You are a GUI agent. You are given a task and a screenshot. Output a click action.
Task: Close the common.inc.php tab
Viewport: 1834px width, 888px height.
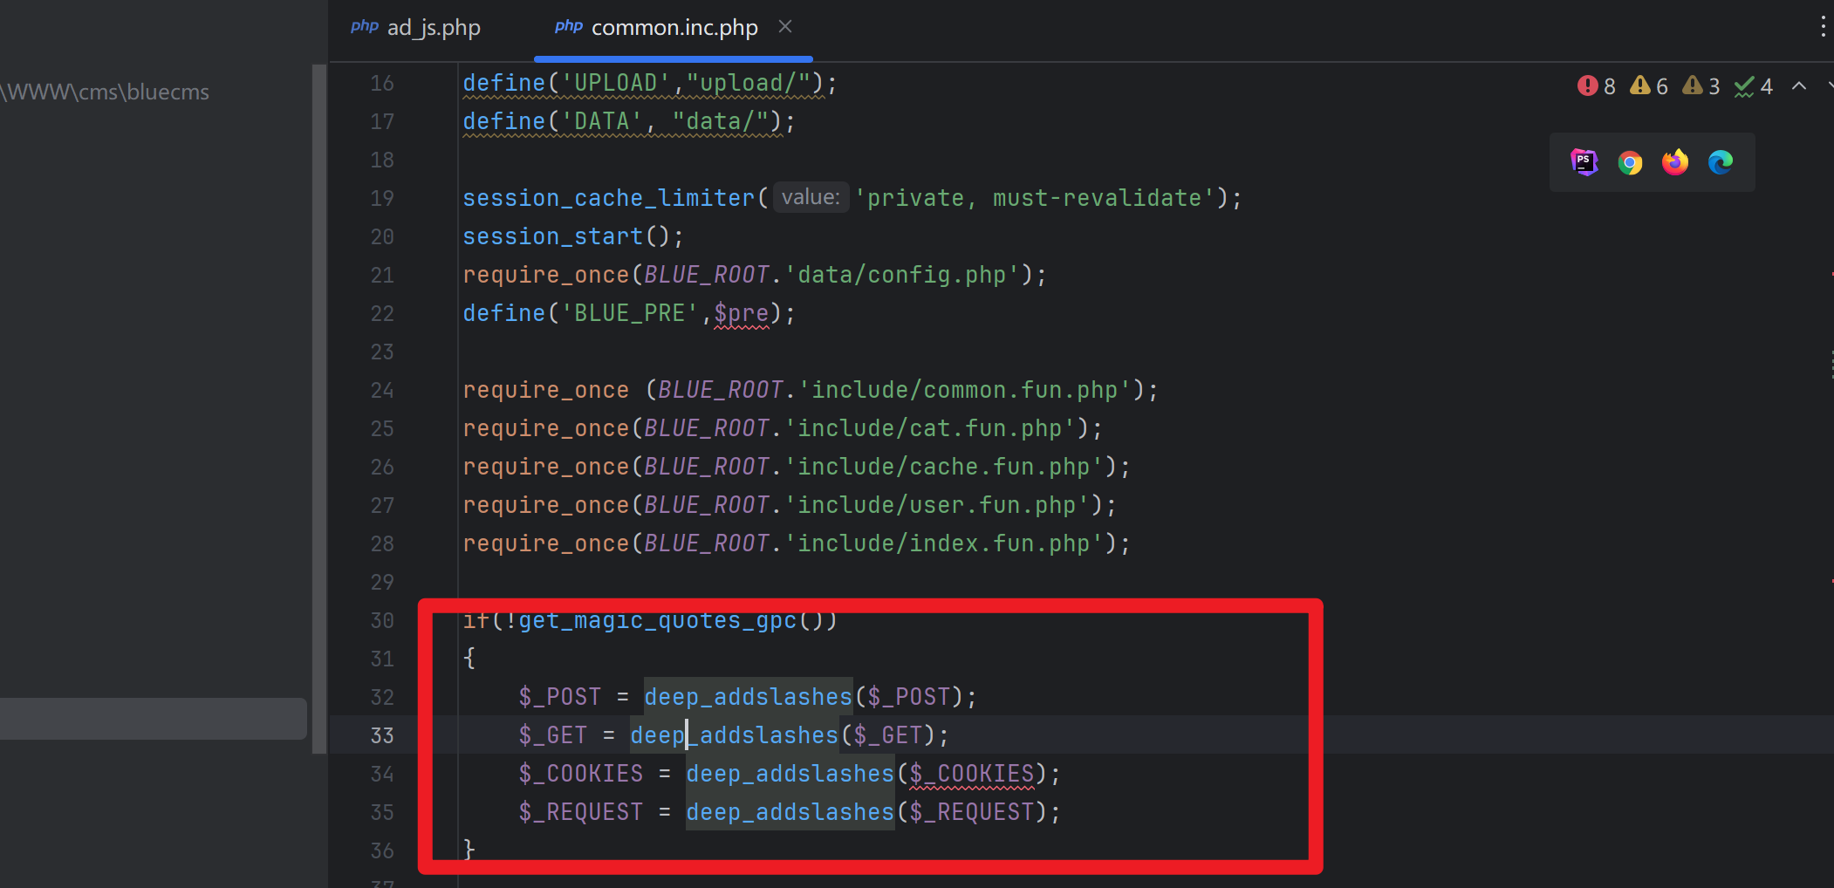click(785, 27)
